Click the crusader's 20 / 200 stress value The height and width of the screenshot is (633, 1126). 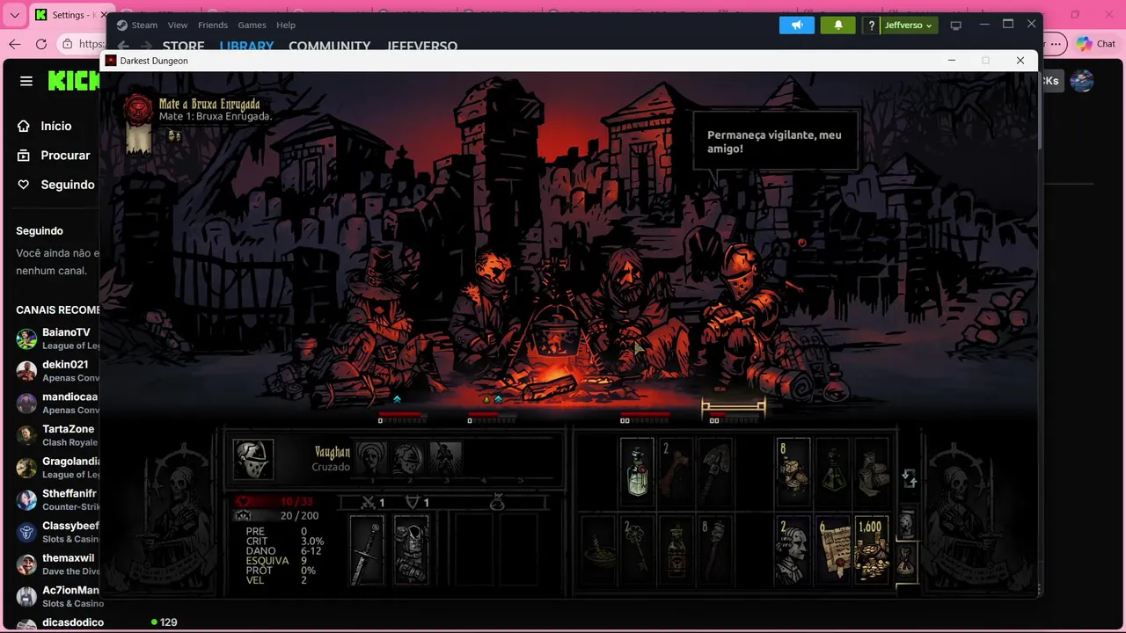pos(299,516)
